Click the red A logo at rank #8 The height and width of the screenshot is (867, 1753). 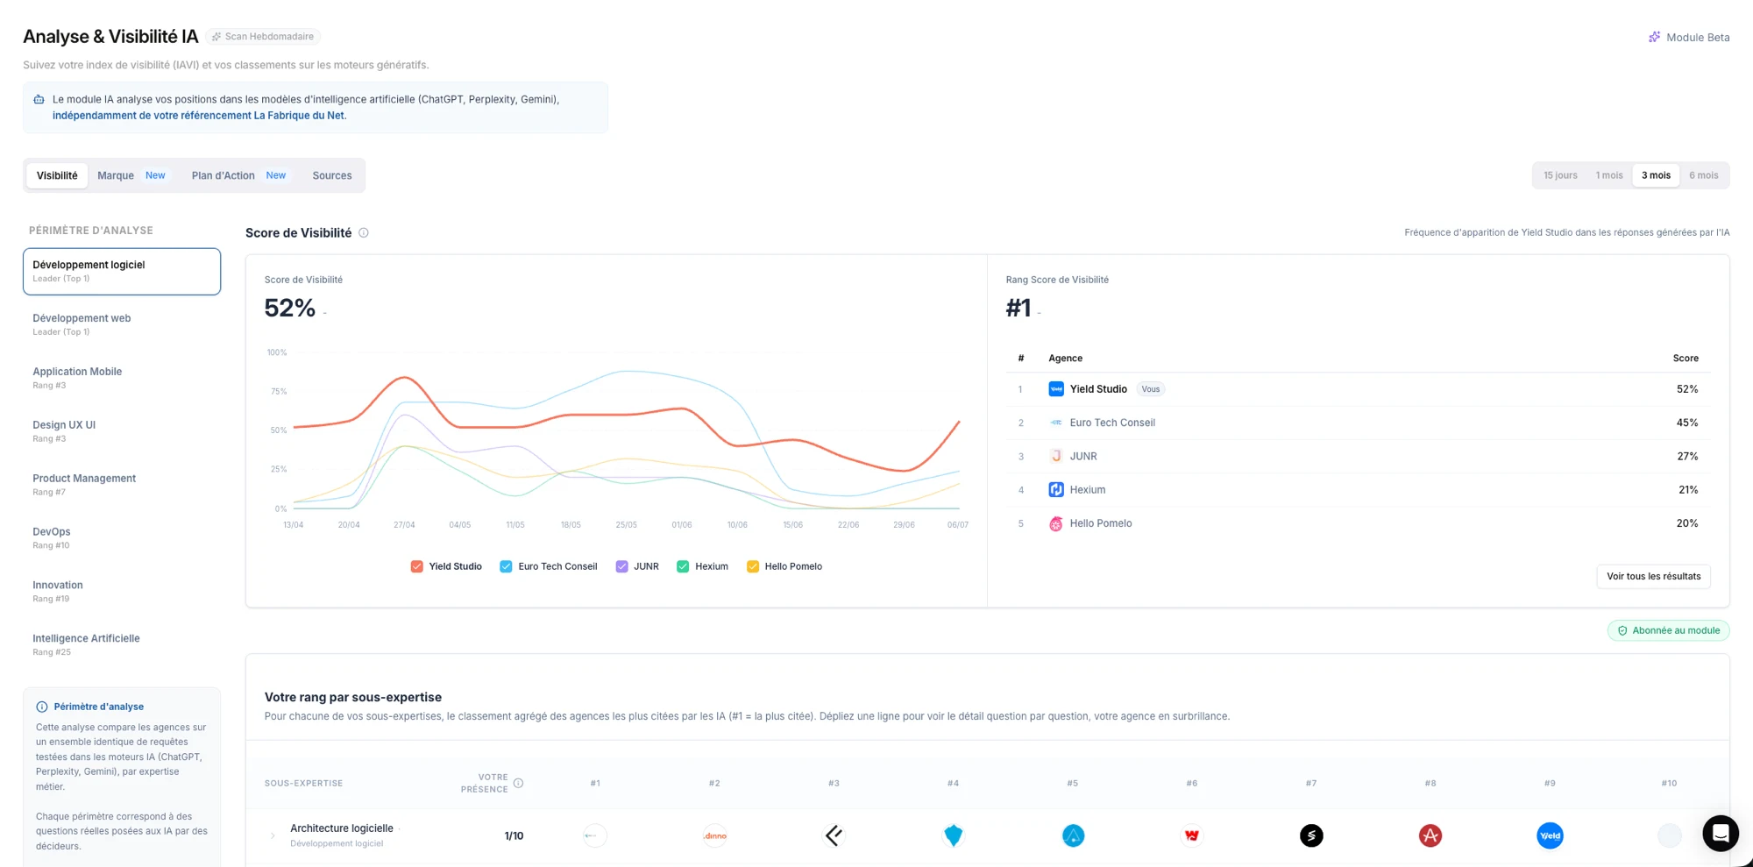coord(1430,835)
